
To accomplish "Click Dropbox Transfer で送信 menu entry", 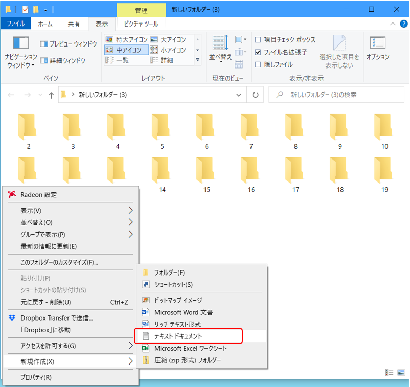I will click(71, 318).
